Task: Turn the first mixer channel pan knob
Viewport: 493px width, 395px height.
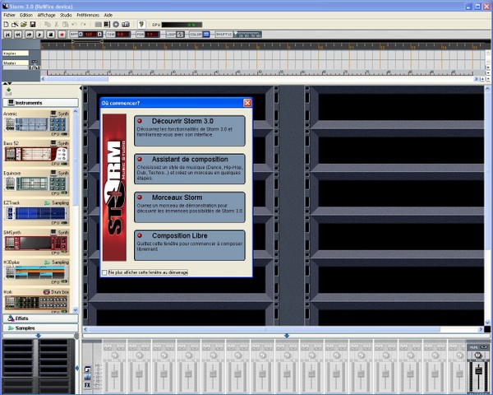Action: 114,355
